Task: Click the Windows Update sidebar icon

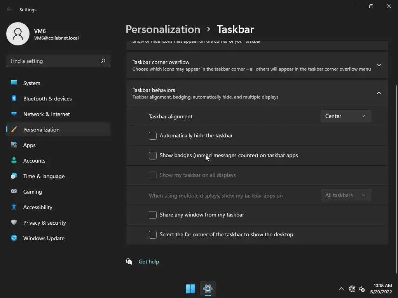Action: [14, 238]
